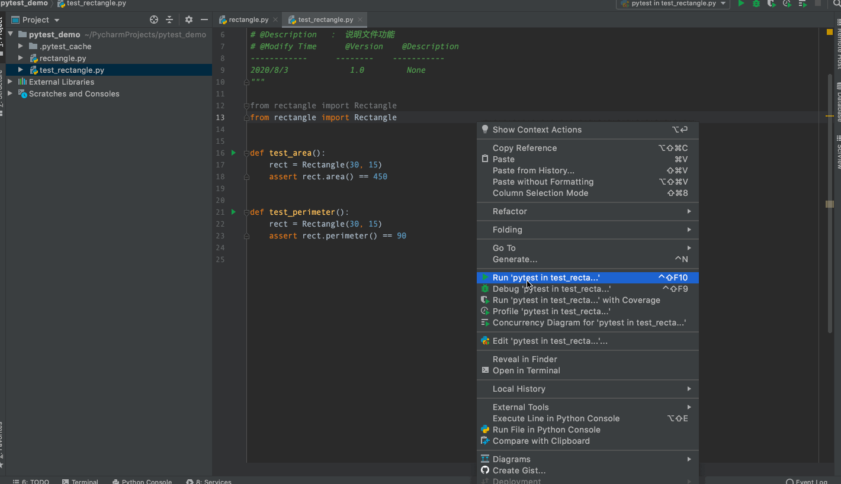Image resolution: width=841 pixels, height=484 pixels.
Task: Click the run gutter arrow beside test_perimeter
Action: (x=233, y=212)
